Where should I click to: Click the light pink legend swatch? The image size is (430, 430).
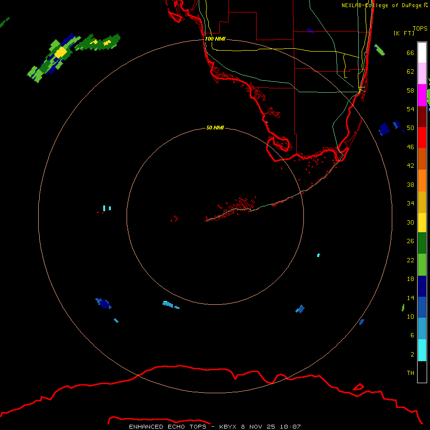coord(422,74)
